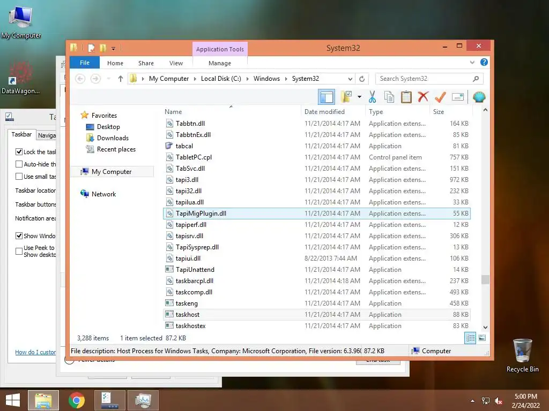This screenshot has height=411, width=549.
Task: Expand the ribbon chevron
Action: point(472,62)
